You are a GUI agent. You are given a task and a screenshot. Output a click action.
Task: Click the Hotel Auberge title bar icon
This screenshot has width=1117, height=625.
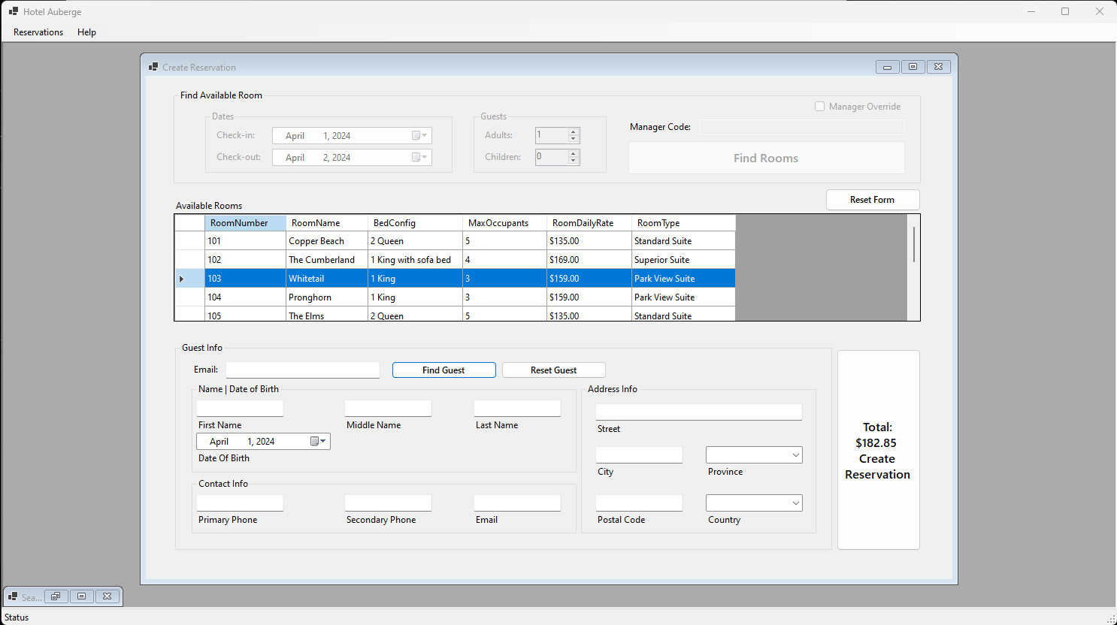coord(14,11)
